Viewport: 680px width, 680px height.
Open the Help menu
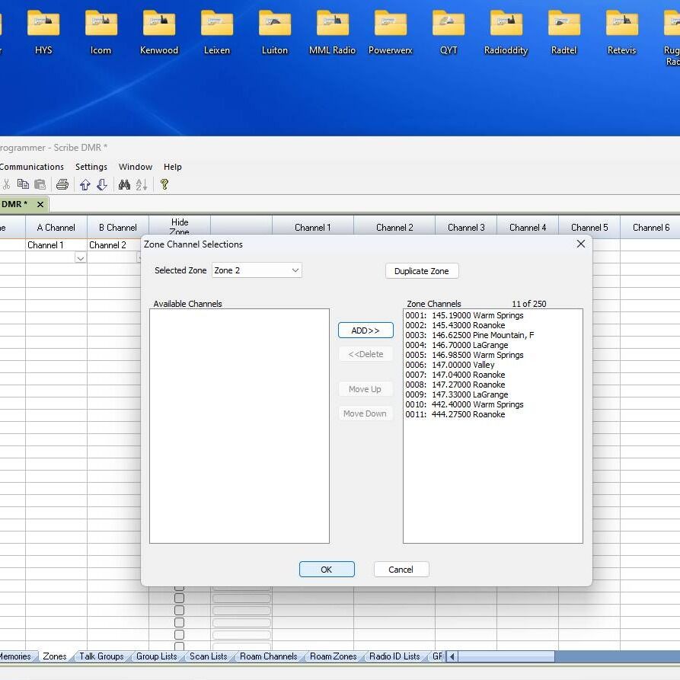coord(173,167)
